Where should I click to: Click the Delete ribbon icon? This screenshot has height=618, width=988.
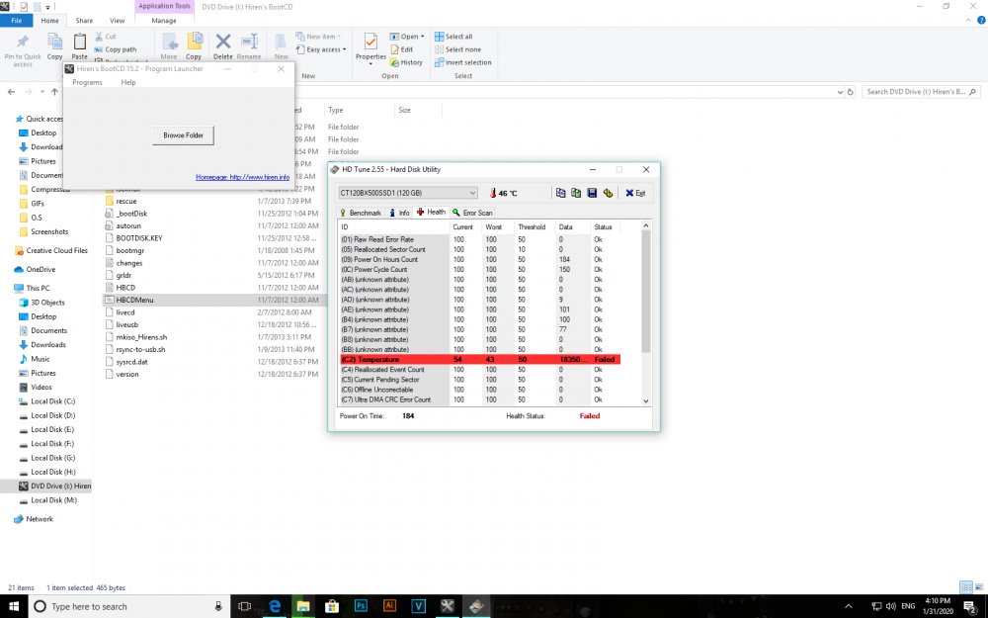(223, 46)
